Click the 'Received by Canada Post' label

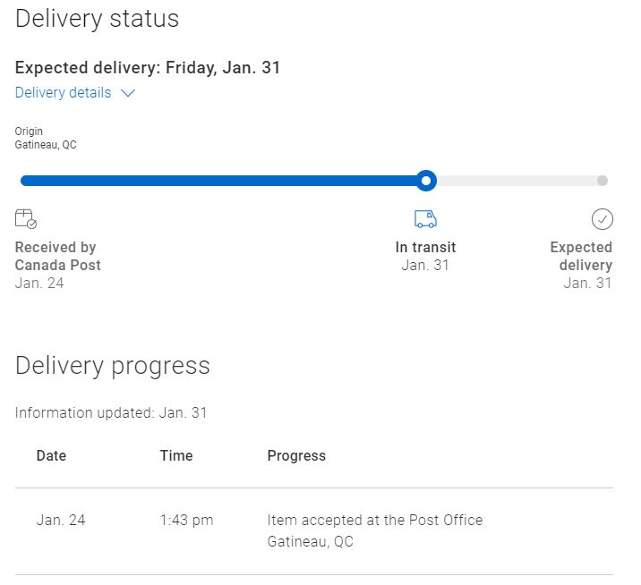coord(57,256)
